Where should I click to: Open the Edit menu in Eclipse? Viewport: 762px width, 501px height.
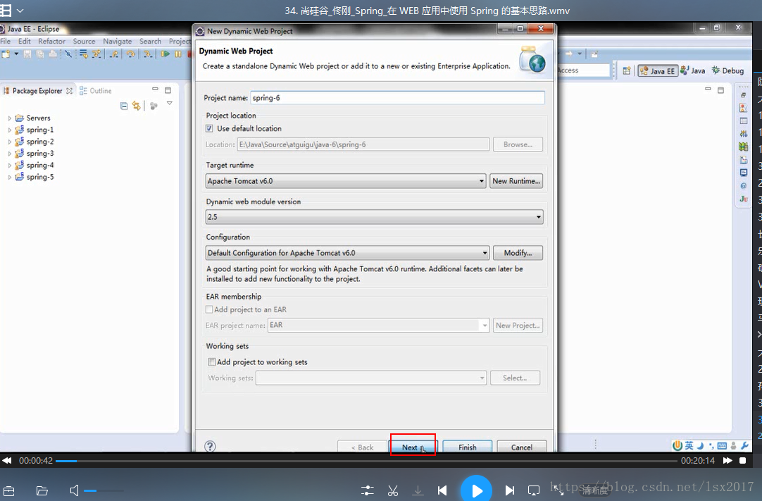(x=25, y=42)
